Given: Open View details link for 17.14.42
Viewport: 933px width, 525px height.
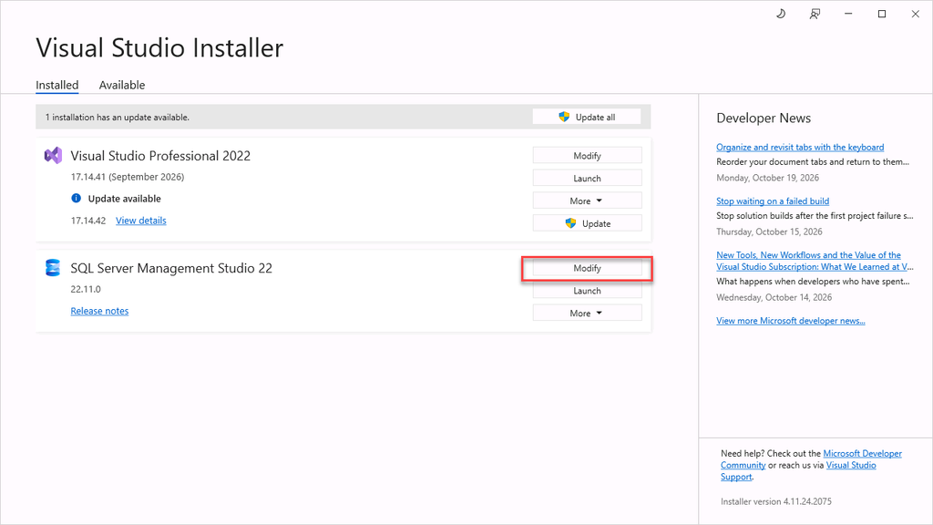Looking at the screenshot, I should click(141, 221).
